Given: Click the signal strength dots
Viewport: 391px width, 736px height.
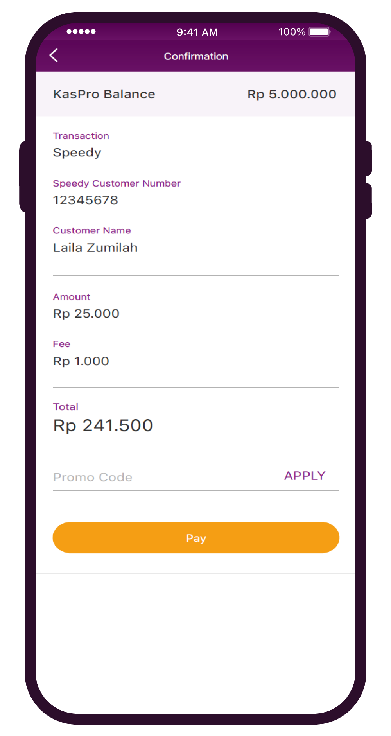Looking at the screenshot, I should (81, 32).
